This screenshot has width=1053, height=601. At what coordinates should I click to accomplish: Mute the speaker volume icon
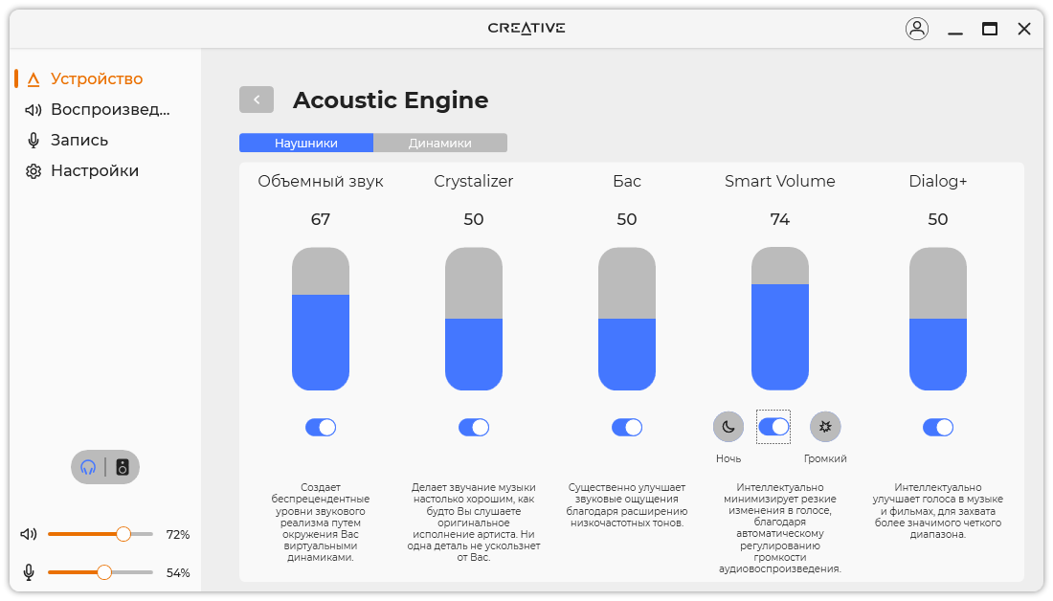[x=29, y=534]
